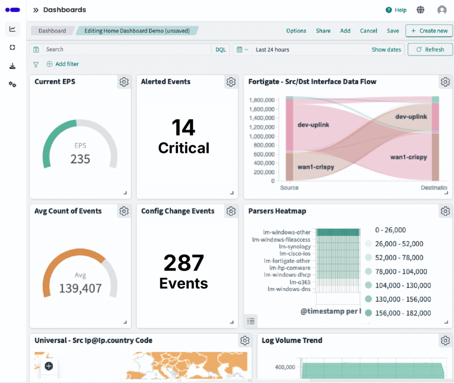The width and height of the screenshot is (454, 383).
Task: Switch to the Dashboard tab
Action: coord(52,31)
